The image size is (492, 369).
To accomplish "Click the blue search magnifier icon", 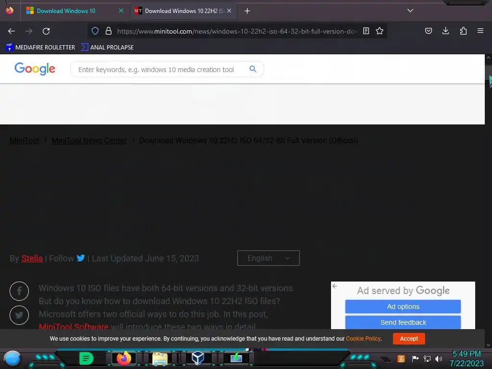I will pyautogui.click(x=253, y=69).
